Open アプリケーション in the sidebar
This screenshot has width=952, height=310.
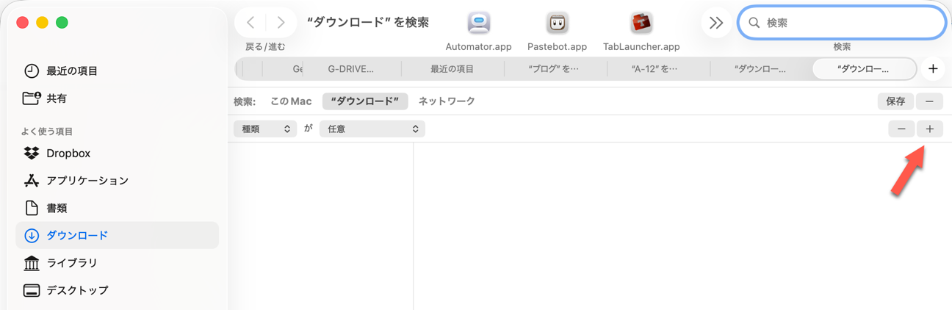(x=117, y=181)
